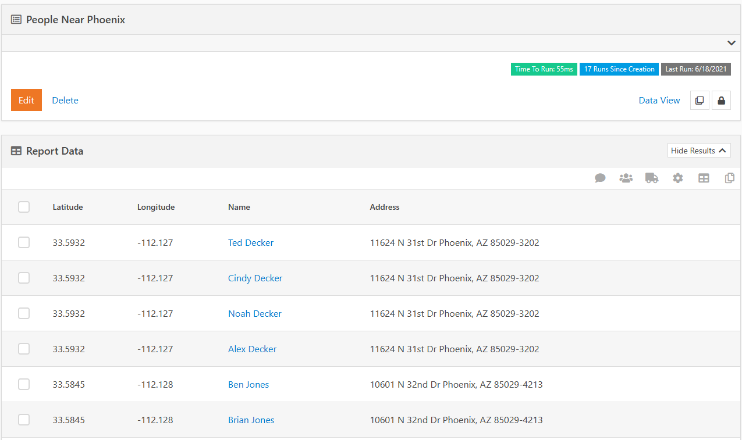Sort by the Name column header
Viewport: 742px width, 440px height.
pyautogui.click(x=239, y=207)
